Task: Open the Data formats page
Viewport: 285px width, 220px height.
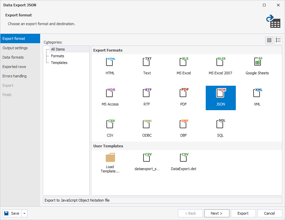Action: 13,57
